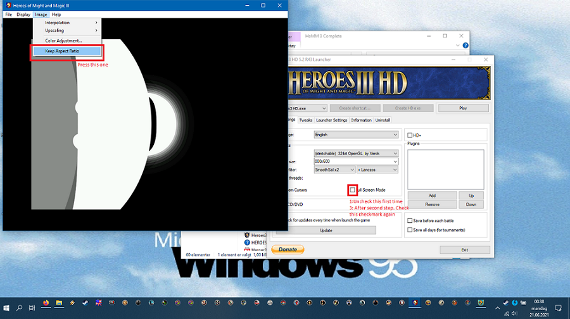Open the notification center icon
570x319 pixels.
(559, 308)
